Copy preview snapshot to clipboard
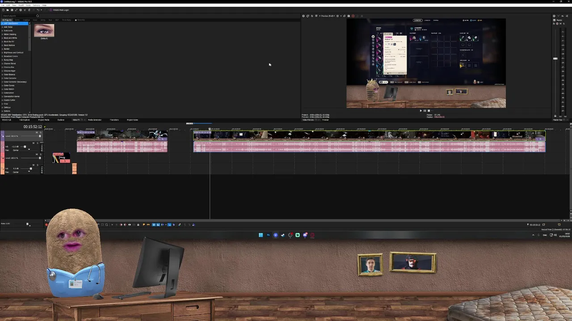572x321 pixels. 344,16
